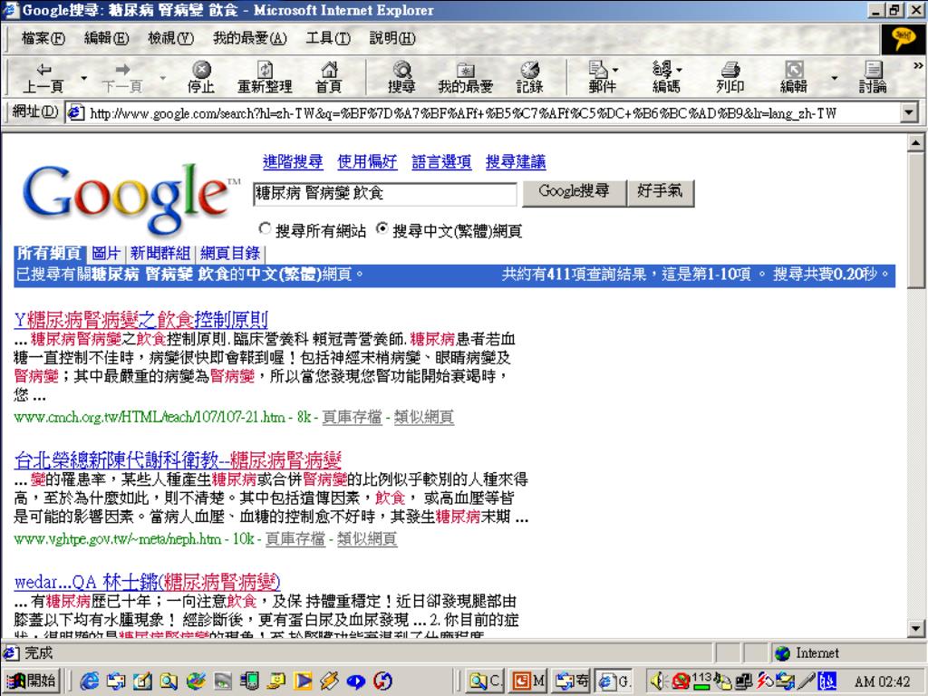
Task: Open 類似網頁 for cmch.org.tw result
Action: (x=424, y=417)
